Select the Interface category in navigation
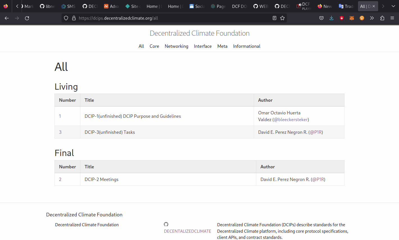Viewport: 399px width, 240px height. 203,46
